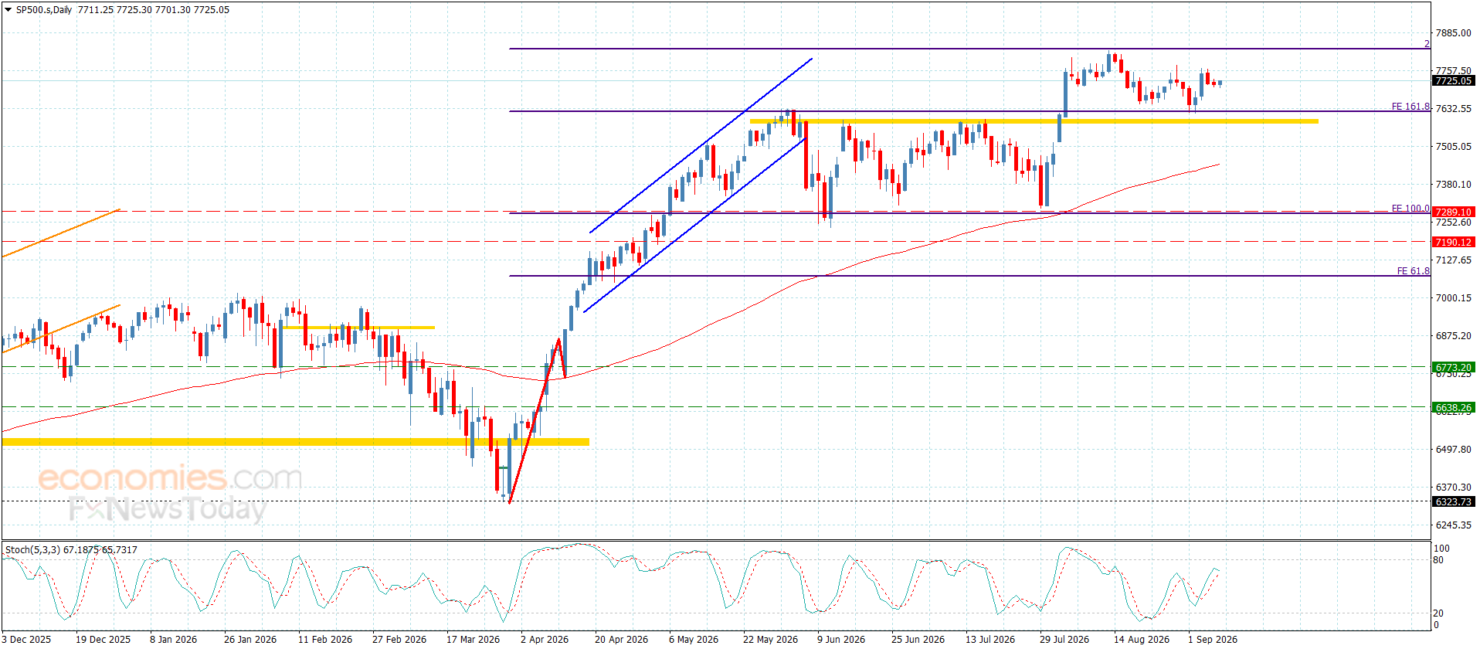Select the Stoch(5,3,3) indicator label
Image resolution: width=1480 pixels, height=649 pixels.
click(x=32, y=550)
